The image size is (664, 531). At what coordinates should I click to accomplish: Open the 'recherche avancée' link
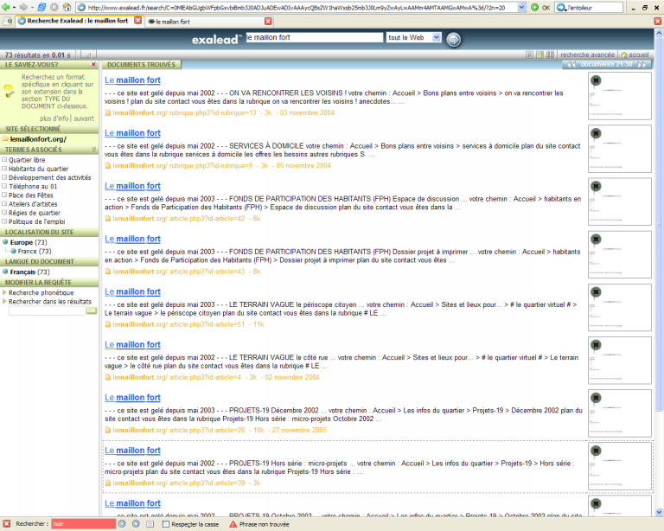click(587, 54)
